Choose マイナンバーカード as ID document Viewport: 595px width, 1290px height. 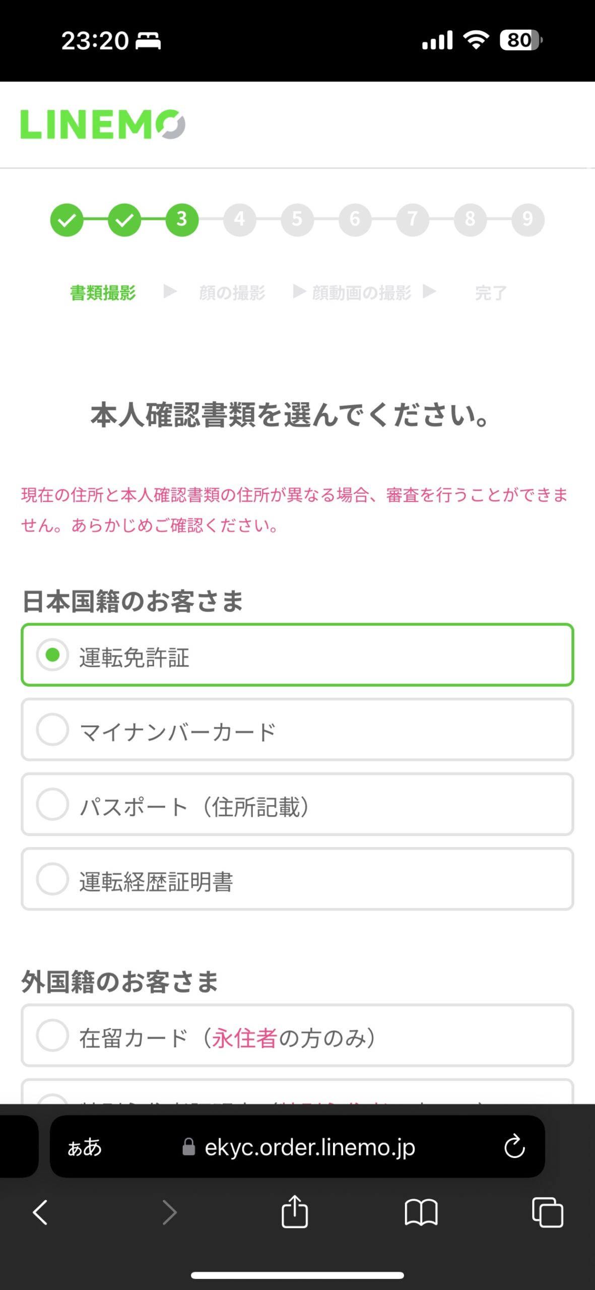click(52, 730)
